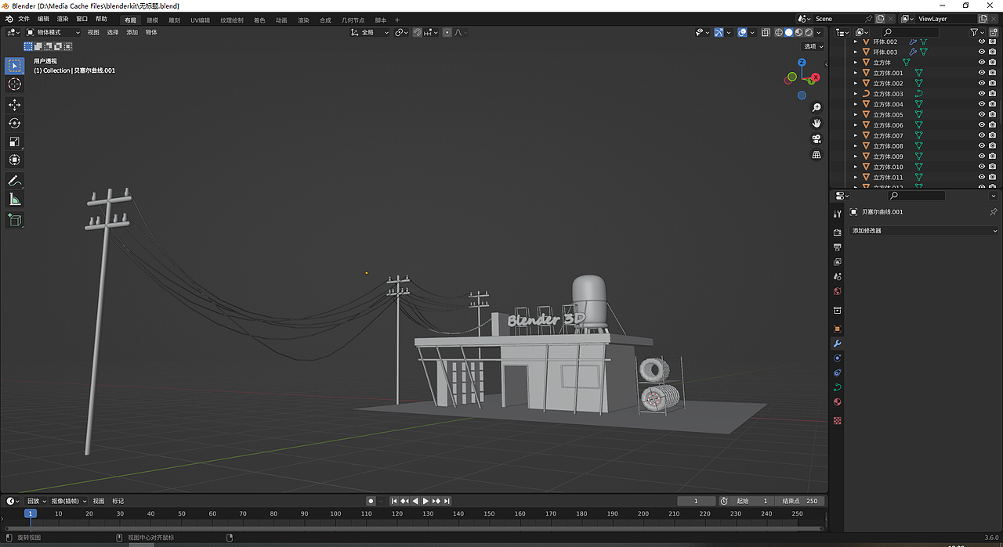1003x547 pixels.
Task: Switch perspective/orthographic grid icon
Action: 817,155
